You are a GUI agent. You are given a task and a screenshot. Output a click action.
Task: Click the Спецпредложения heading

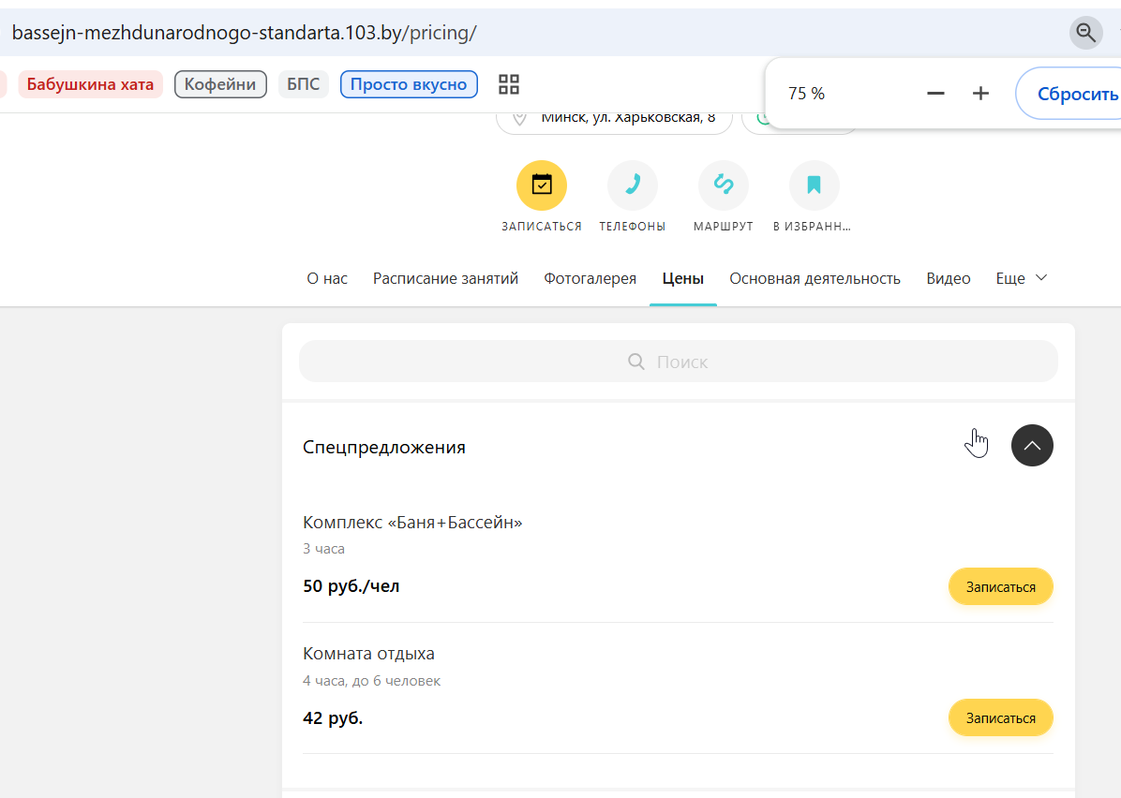[384, 447]
